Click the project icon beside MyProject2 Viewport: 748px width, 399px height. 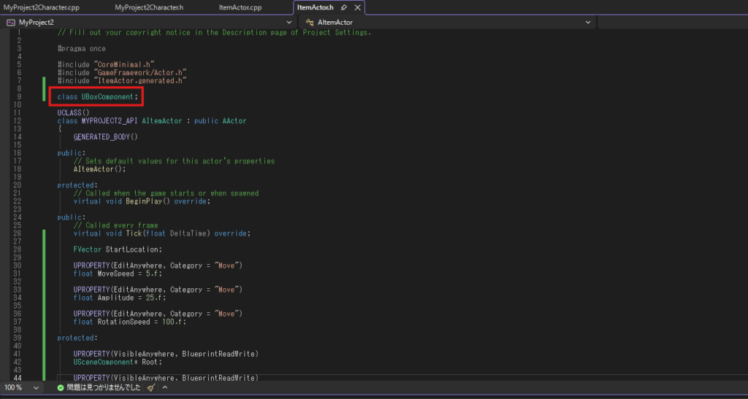pos(11,23)
